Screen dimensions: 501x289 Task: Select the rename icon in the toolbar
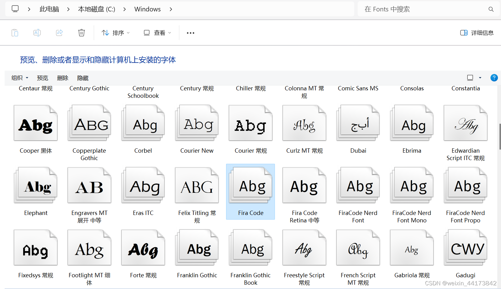pos(37,32)
